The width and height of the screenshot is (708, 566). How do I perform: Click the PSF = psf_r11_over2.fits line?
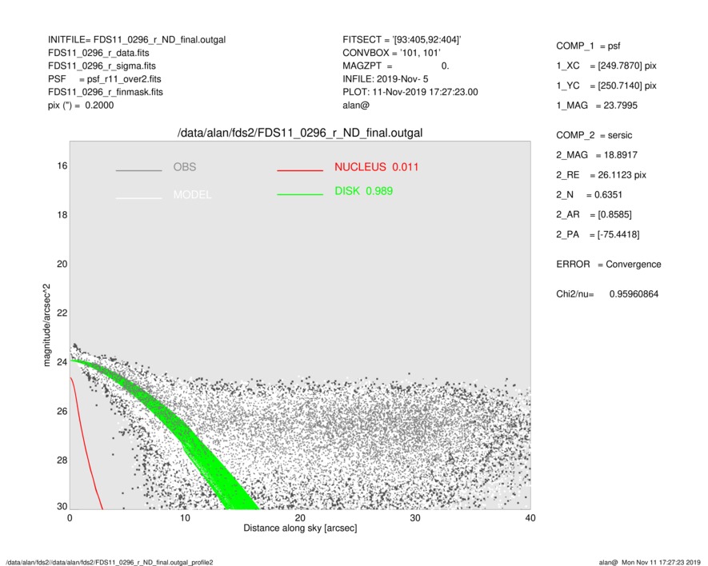click(104, 79)
